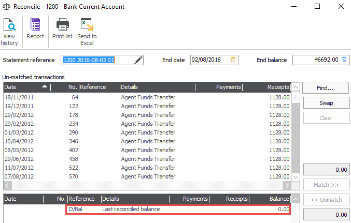Click Reference header in un-matched list
This screenshot has width=351, height=223.
click(100, 87)
